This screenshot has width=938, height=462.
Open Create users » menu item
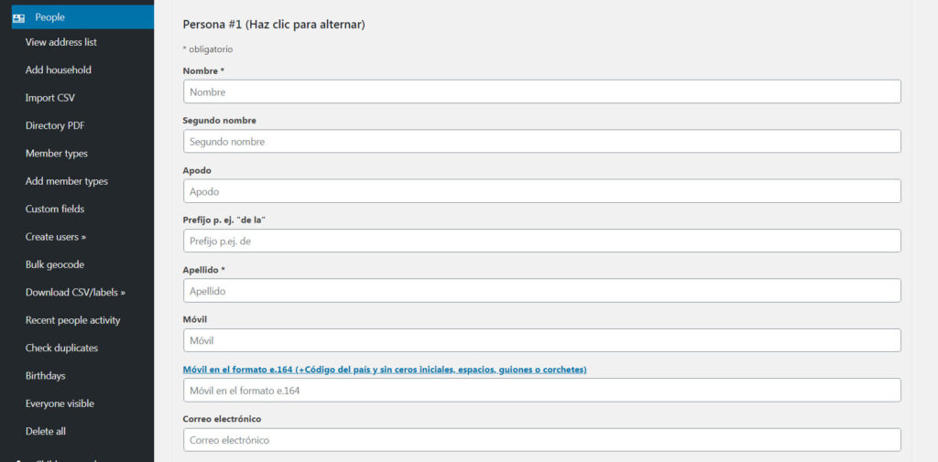coord(56,237)
